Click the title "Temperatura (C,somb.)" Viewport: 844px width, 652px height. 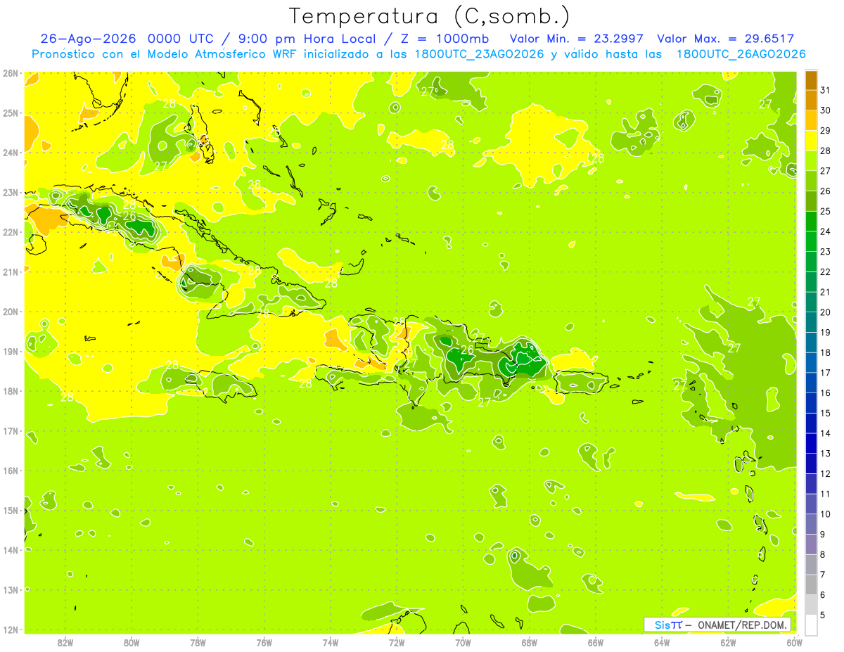click(429, 16)
